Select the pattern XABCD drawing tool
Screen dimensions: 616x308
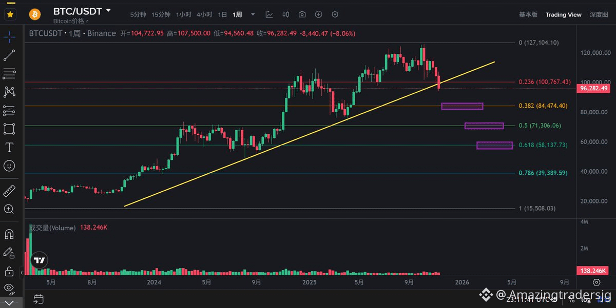pos(9,92)
